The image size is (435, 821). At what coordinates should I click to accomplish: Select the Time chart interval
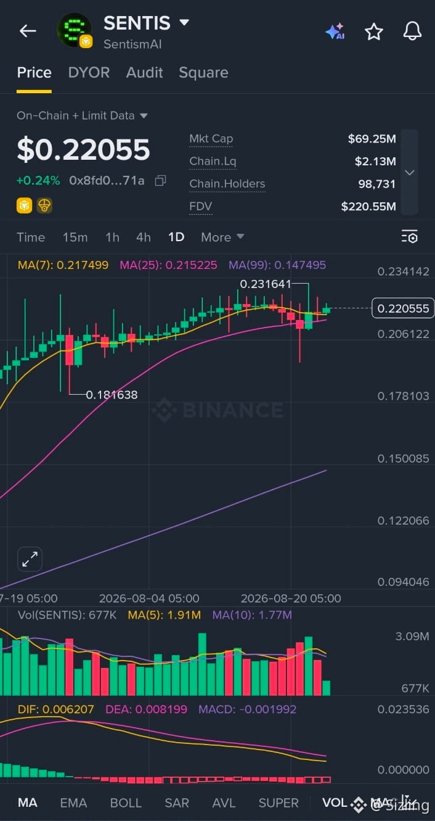[31, 237]
